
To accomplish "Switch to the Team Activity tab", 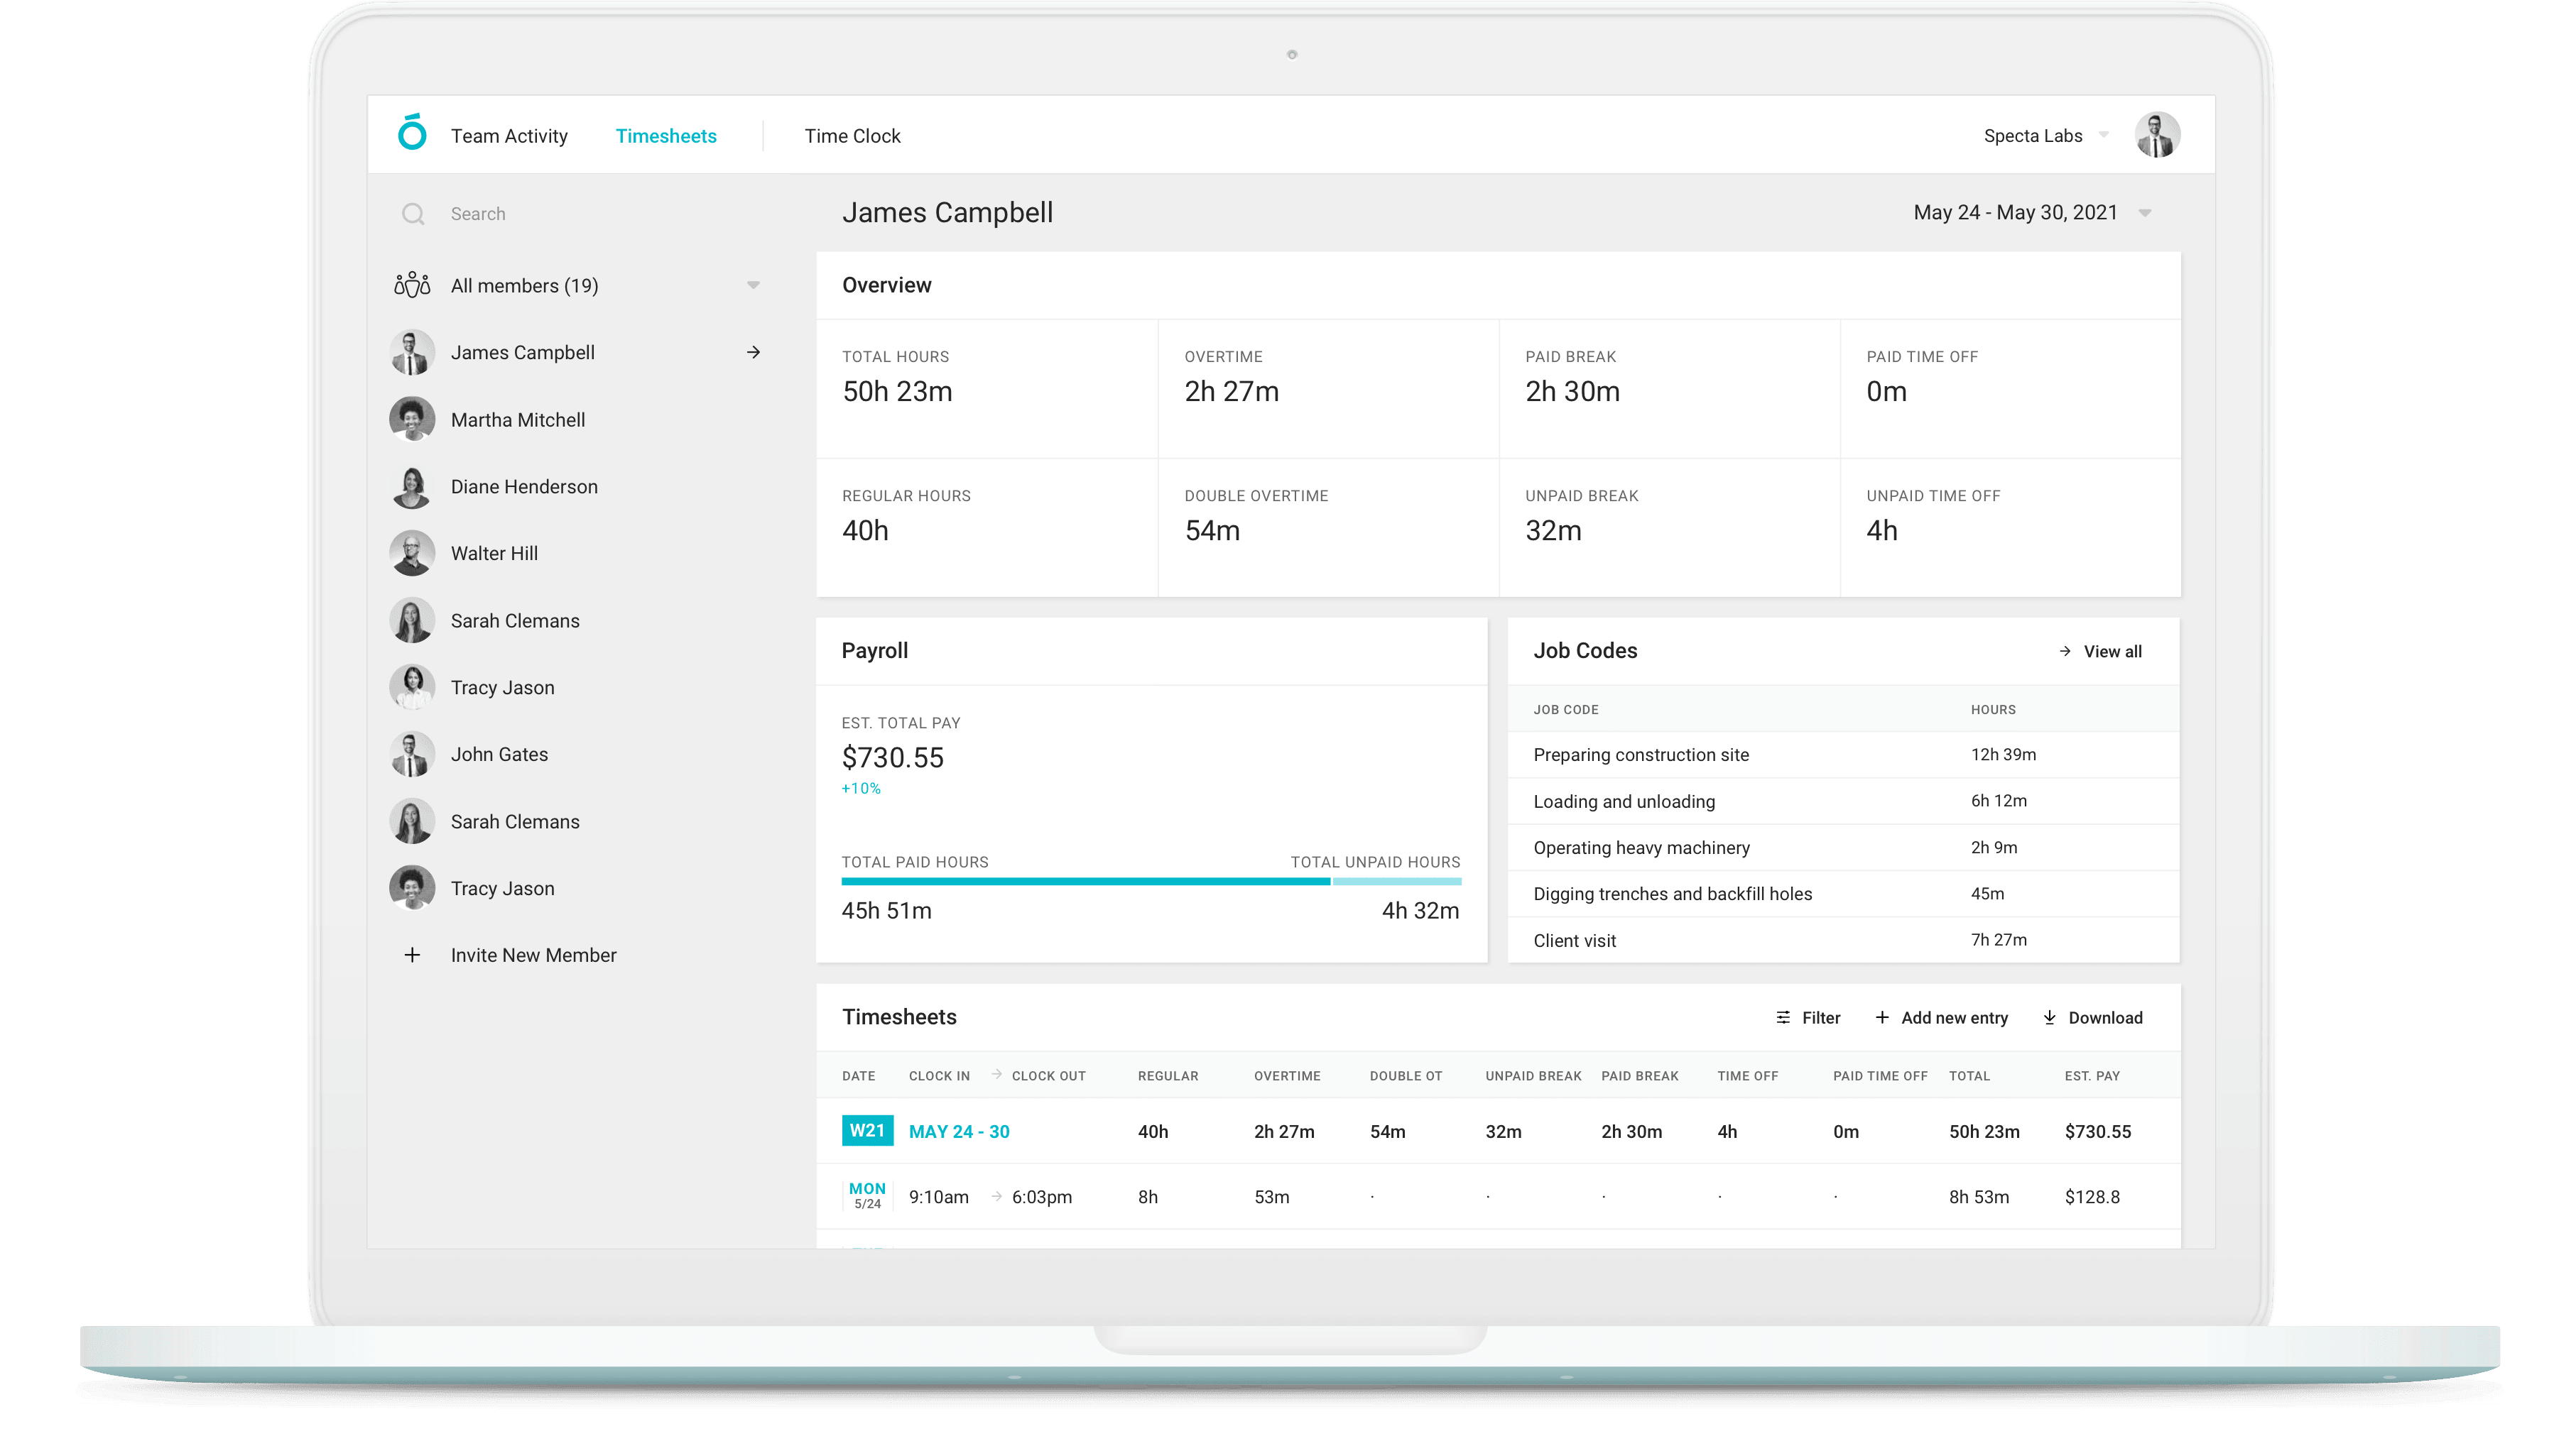I will pos(510,135).
